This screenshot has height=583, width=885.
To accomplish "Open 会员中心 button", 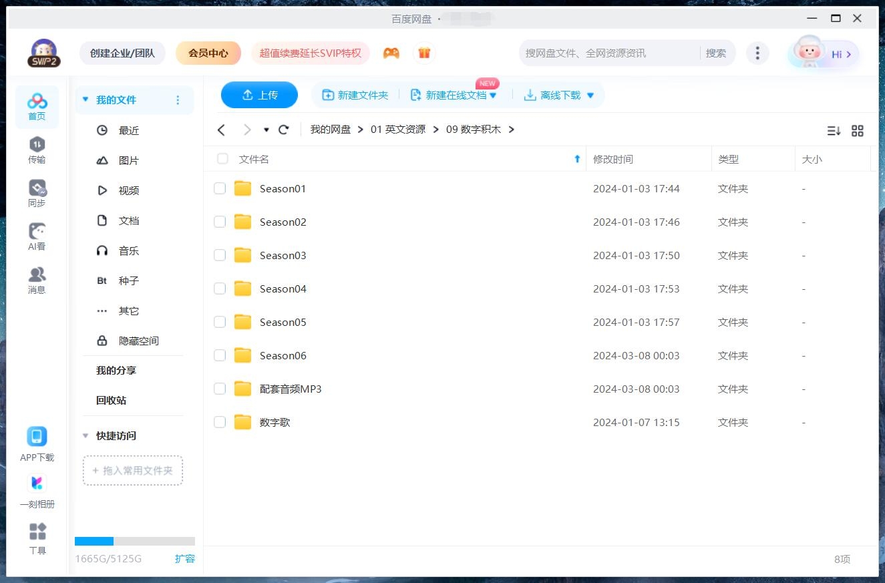I will (x=208, y=53).
